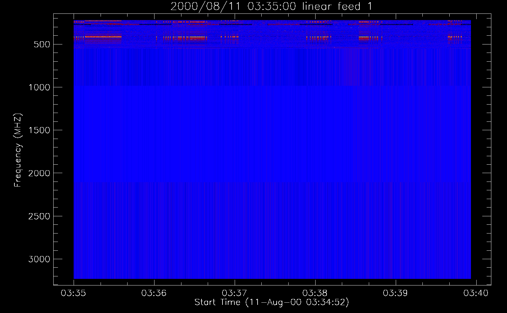507x313 pixels.
Task: Select the 2000 frequency tick label
Action: click(x=39, y=173)
